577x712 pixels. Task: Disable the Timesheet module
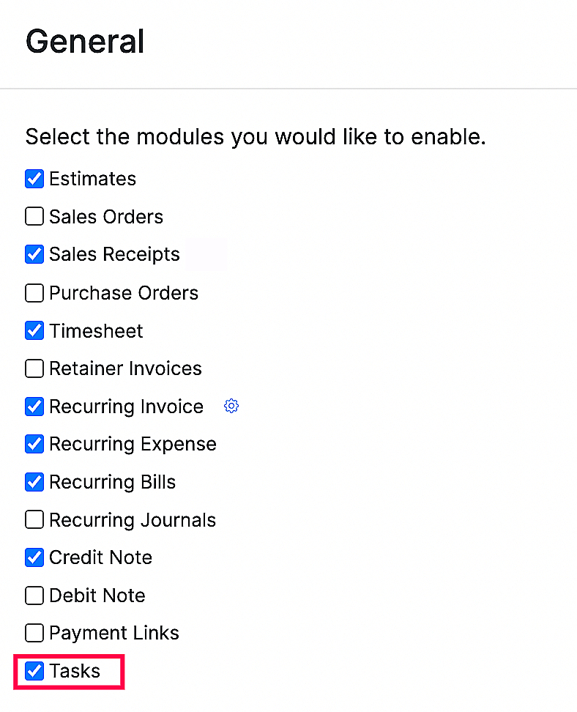34,330
